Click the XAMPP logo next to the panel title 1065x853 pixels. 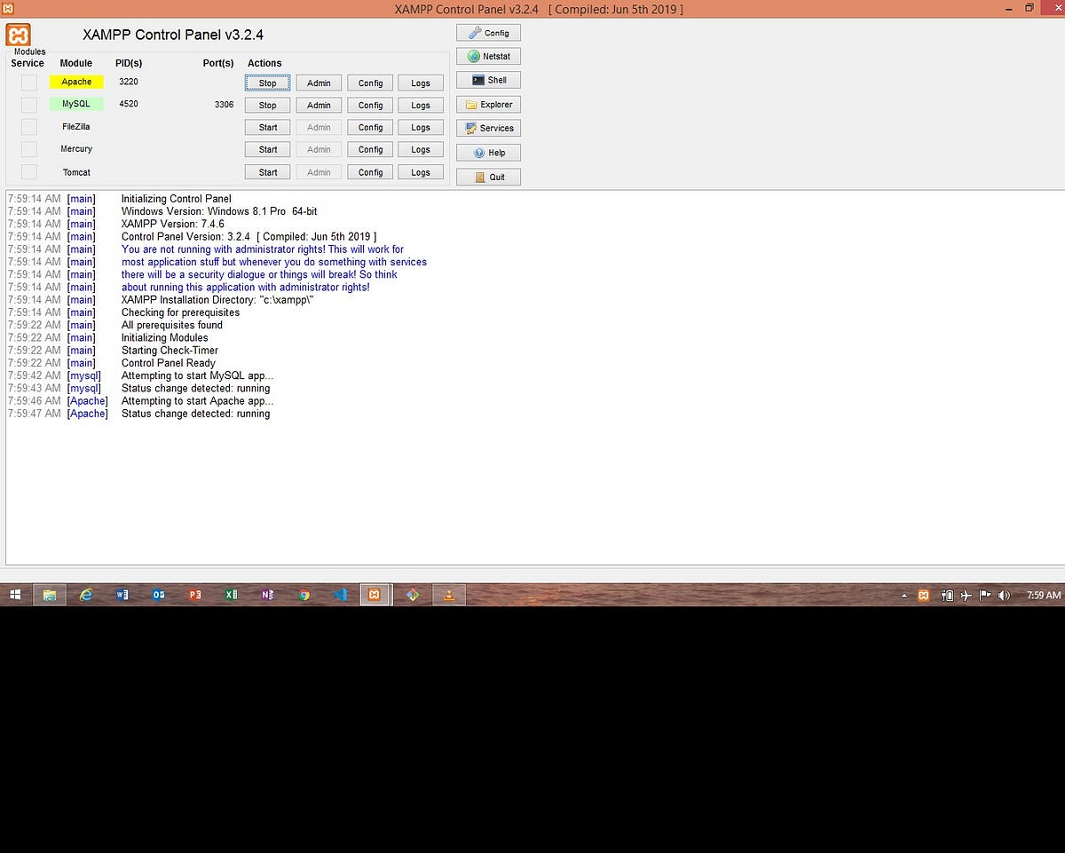pyautogui.click(x=19, y=36)
